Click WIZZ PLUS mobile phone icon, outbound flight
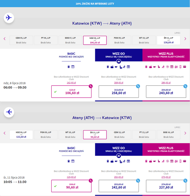 [x=180, y=67]
